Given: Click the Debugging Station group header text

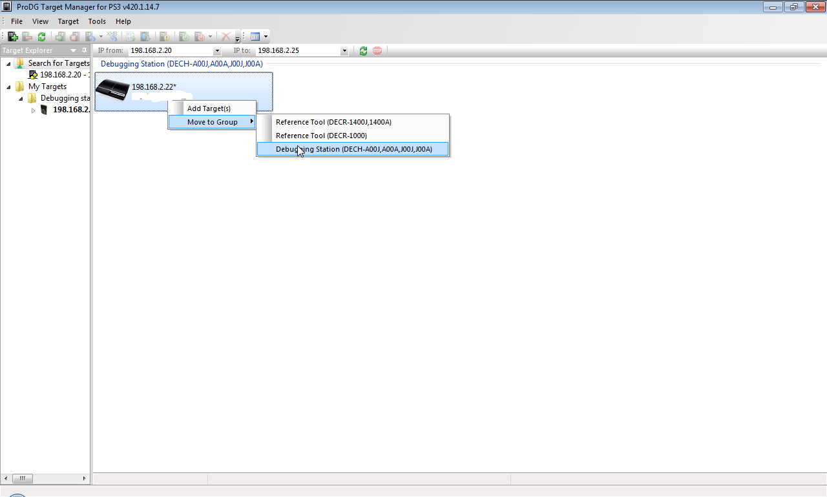Looking at the screenshot, I should 182,64.
